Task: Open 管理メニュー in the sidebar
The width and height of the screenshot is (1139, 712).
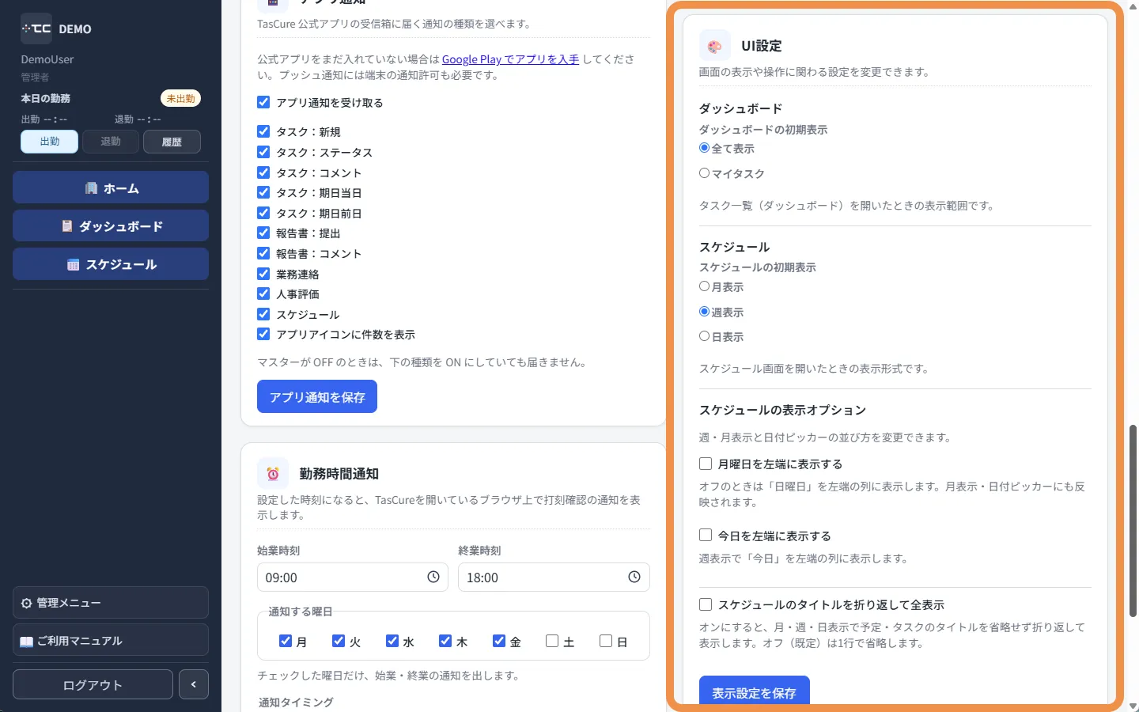Action: (x=111, y=603)
